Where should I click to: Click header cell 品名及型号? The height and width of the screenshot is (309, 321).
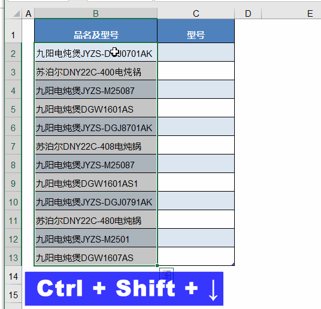click(96, 31)
